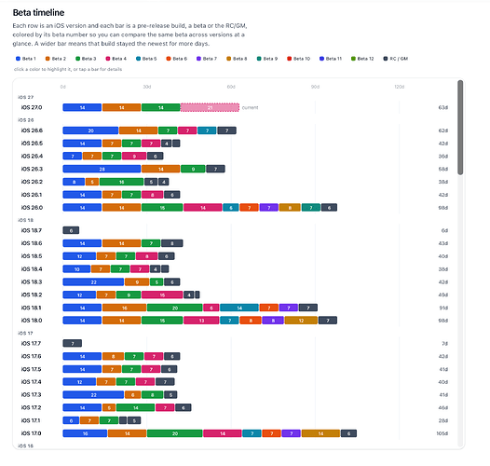Open the 15-day green bar for iOS 26.0

pyautogui.click(x=162, y=207)
